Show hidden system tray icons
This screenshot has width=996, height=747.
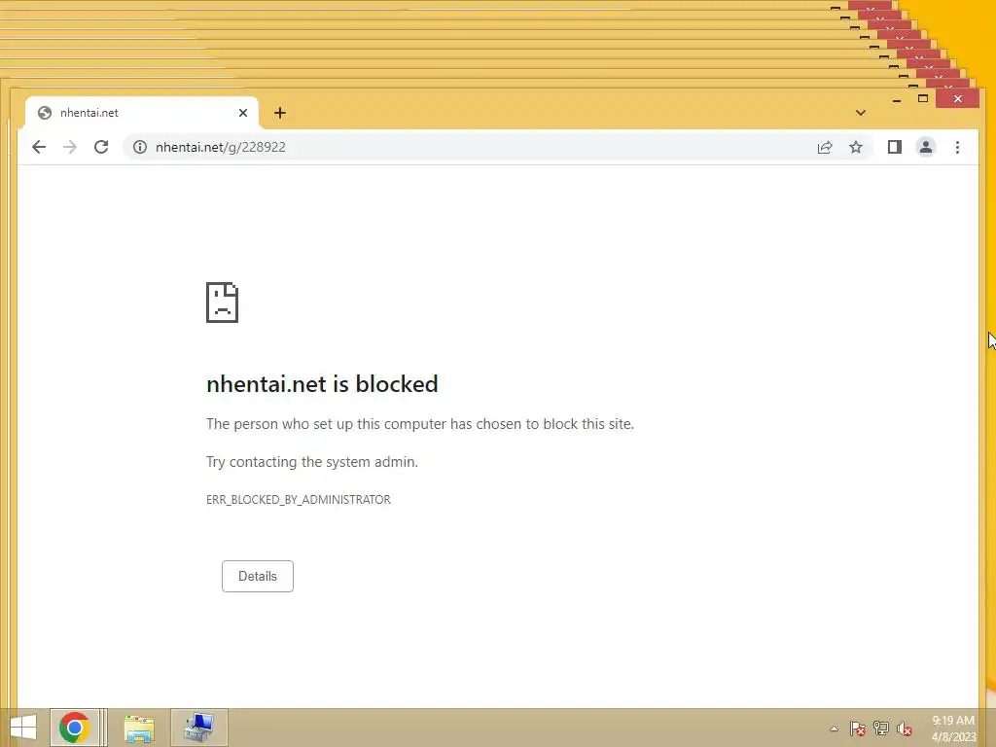[834, 729]
